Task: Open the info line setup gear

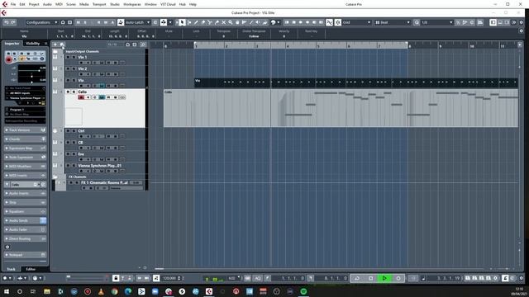Action: 522,31
